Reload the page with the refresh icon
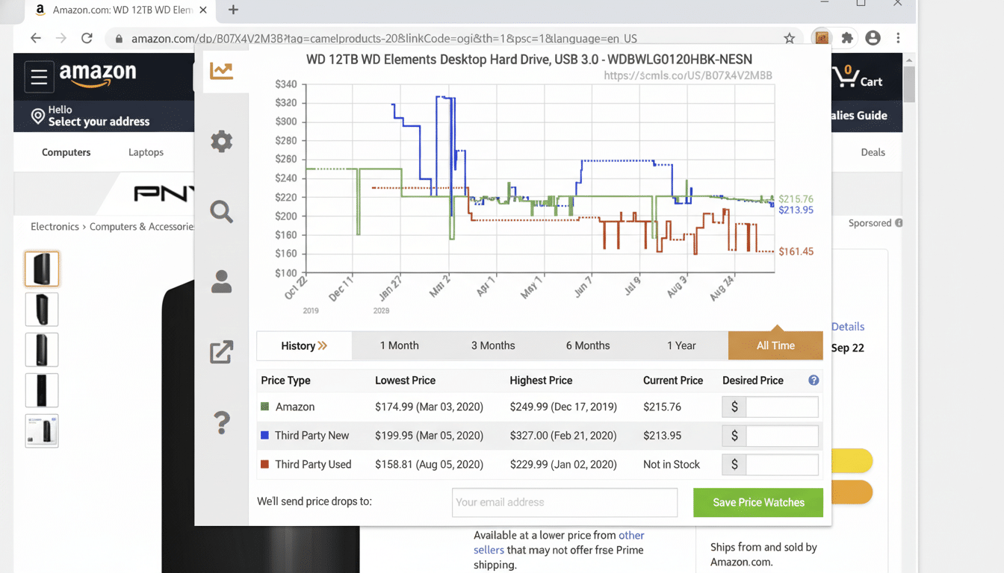Screen dimensions: 1004x573 [x=86, y=38]
